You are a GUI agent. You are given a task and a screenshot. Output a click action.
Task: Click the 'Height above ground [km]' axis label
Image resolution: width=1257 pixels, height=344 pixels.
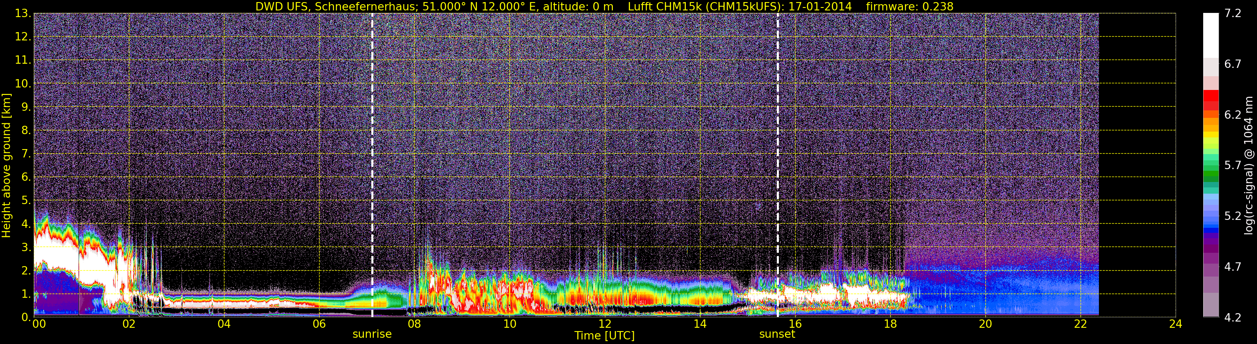tap(6, 165)
